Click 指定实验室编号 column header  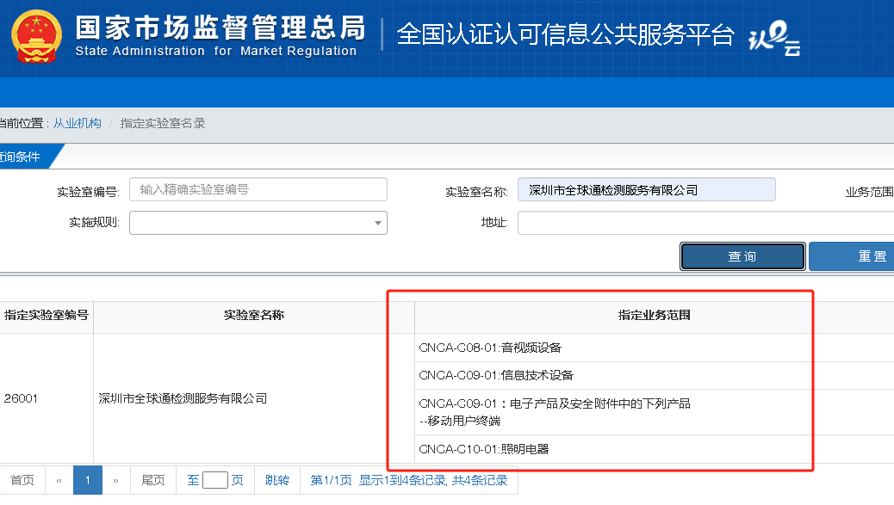coord(47,315)
